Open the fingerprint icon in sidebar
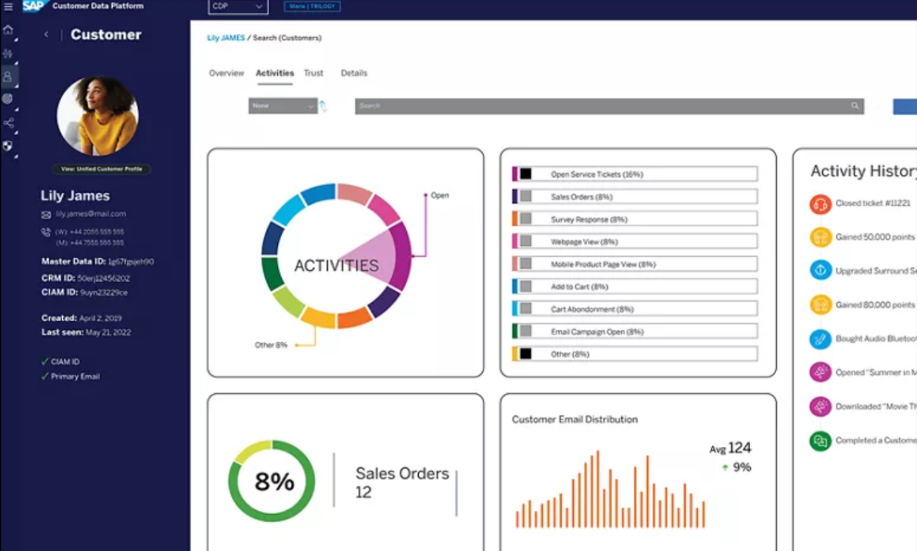Viewport: 917px width, 551px height. 8,99
